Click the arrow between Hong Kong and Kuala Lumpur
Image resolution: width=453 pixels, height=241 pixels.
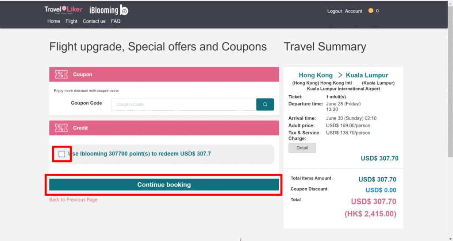(x=340, y=75)
